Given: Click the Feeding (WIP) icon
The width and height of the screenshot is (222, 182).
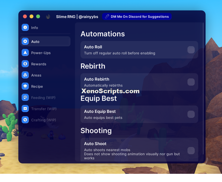Looking at the screenshot, I should pyautogui.click(x=25, y=97).
